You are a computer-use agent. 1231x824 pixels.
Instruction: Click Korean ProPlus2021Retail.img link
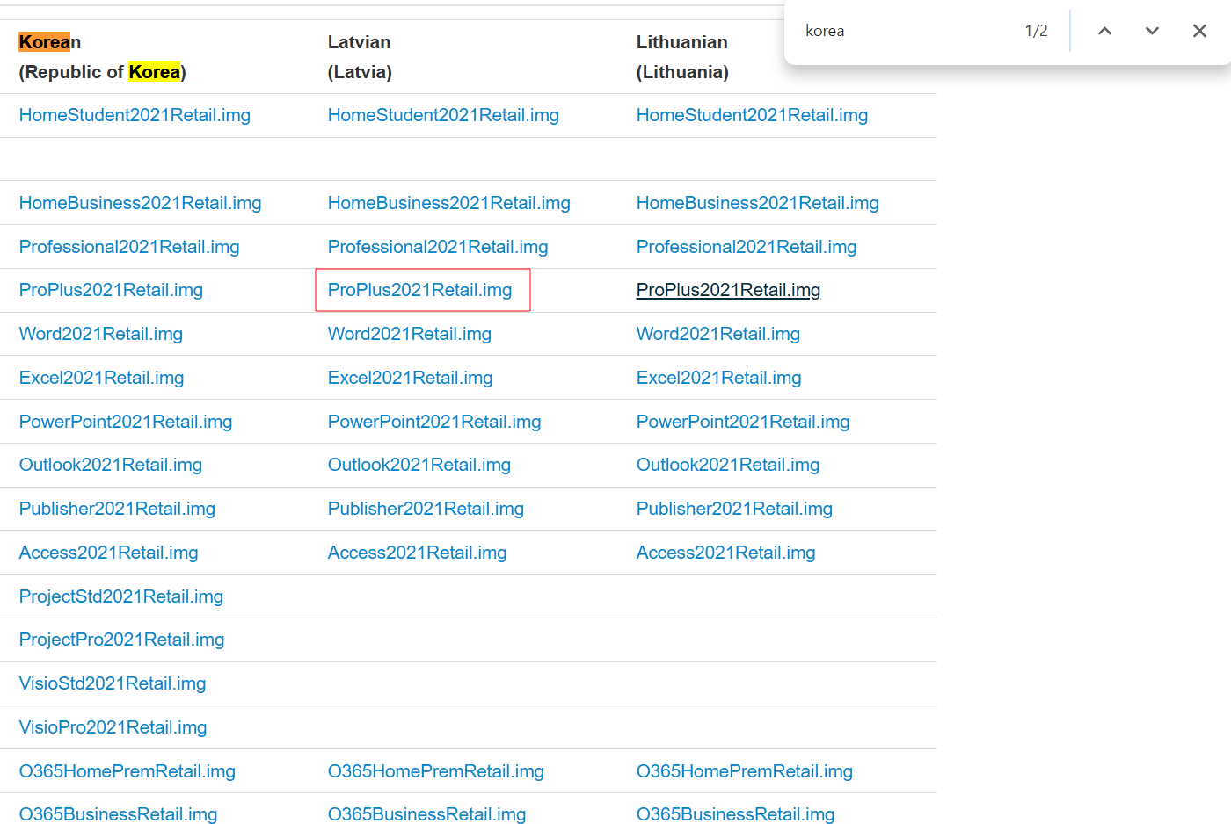pyautogui.click(x=111, y=290)
